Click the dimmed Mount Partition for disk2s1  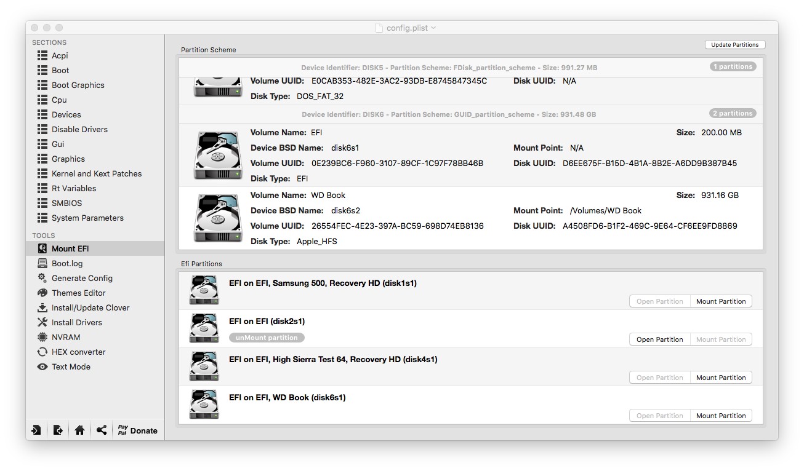[721, 339]
